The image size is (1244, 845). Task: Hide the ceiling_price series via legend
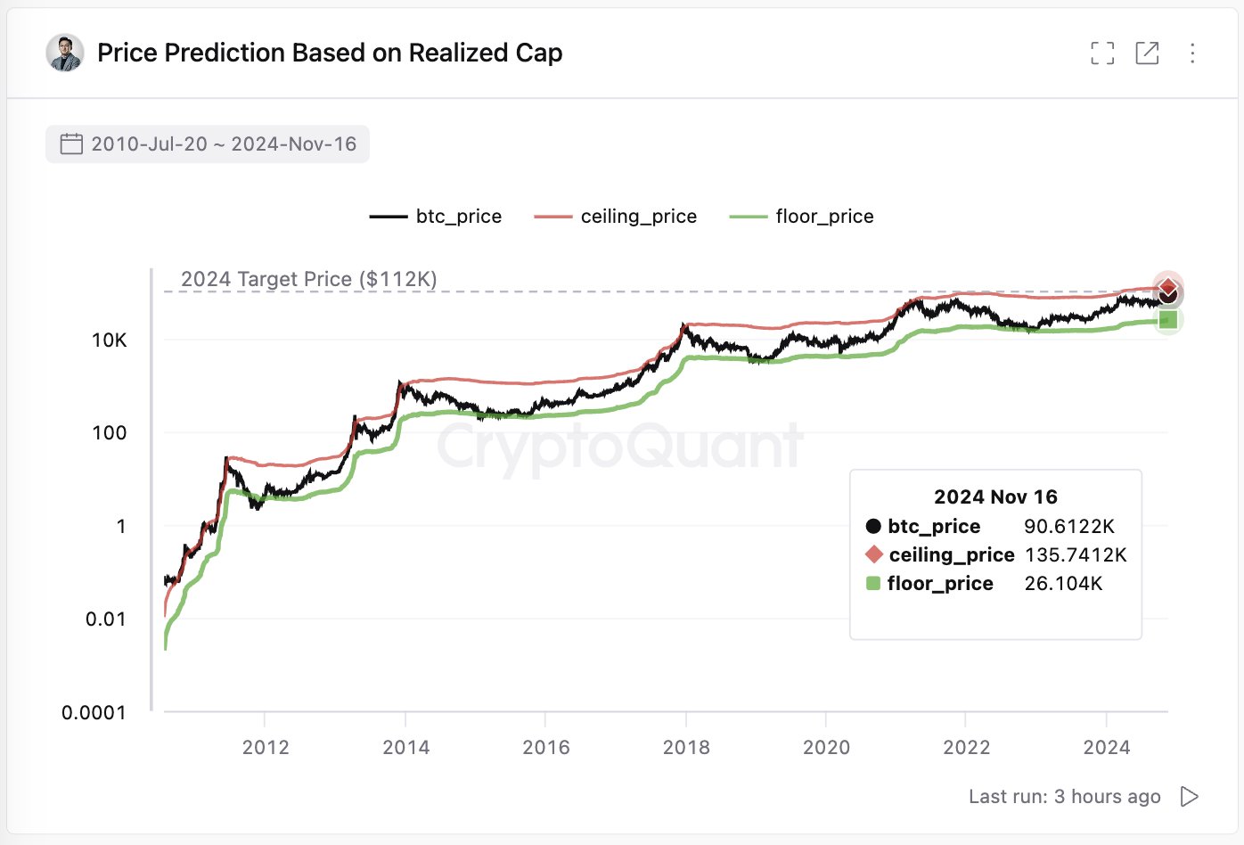click(616, 217)
